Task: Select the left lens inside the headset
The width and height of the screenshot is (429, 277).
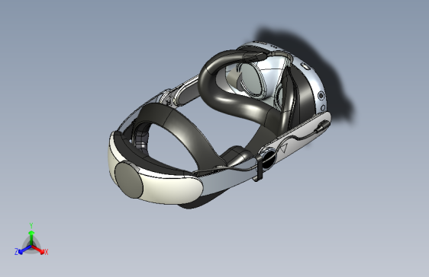Action: tap(253, 79)
